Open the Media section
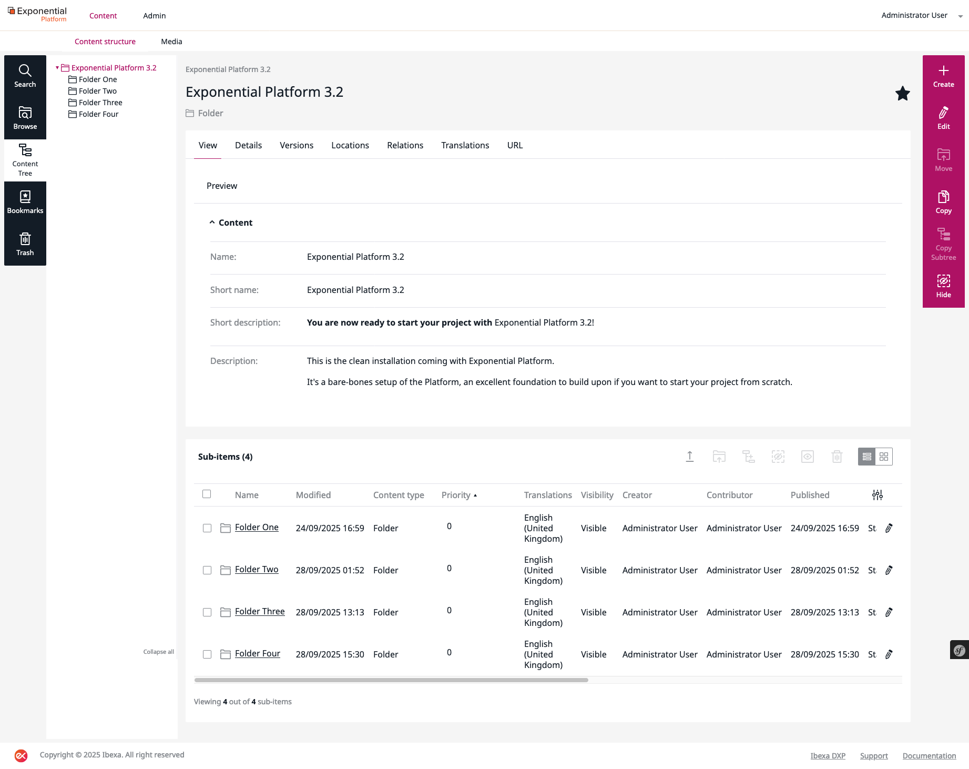 (x=171, y=41)
